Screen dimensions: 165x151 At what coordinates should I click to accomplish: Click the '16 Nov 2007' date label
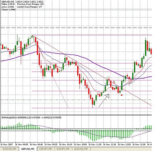tap(7, 144)
